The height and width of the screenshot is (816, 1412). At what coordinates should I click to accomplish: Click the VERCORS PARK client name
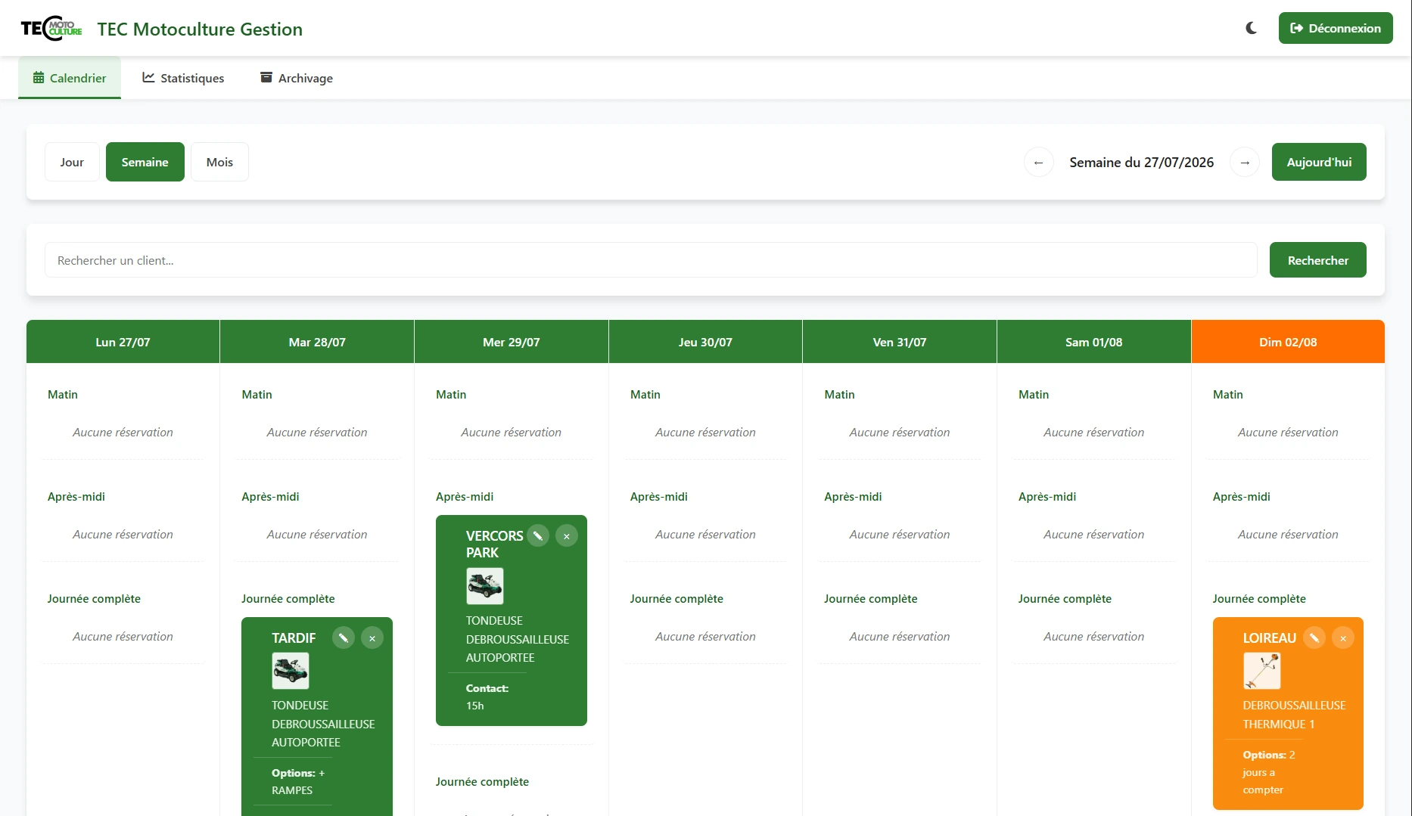[495, 545]
